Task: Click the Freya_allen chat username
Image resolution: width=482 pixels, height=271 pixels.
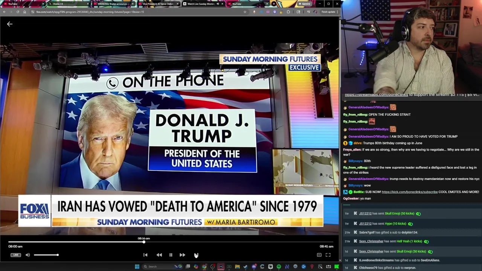Action: tap(352, 150)
